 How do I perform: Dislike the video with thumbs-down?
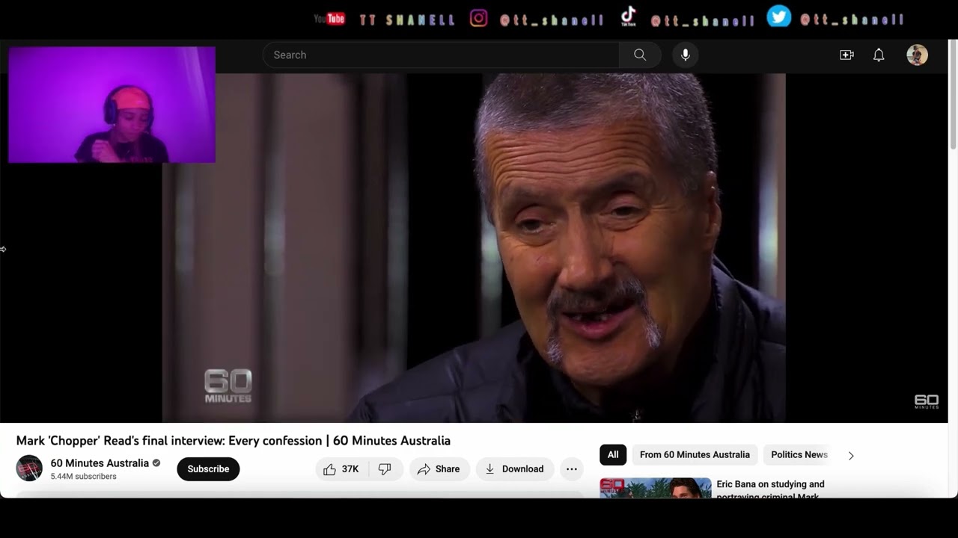[385, 469]
